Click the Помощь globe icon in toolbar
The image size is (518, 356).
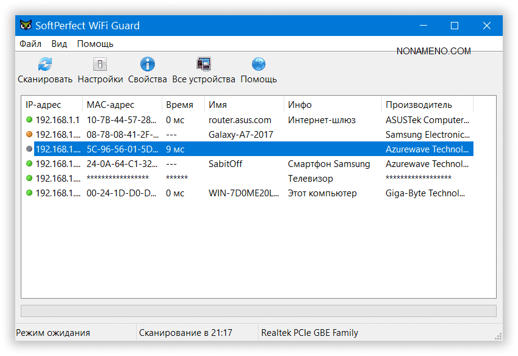coord(258,64)
